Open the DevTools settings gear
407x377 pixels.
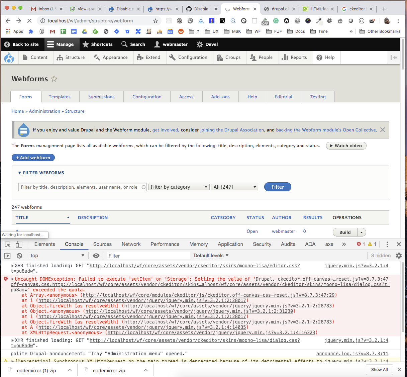(x=399, y=255)
